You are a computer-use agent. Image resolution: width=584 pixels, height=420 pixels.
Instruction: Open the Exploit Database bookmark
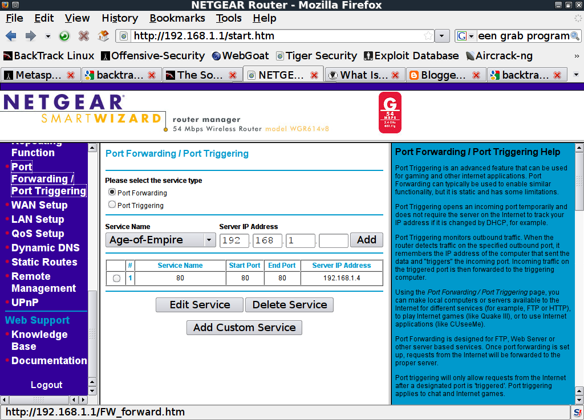point(412,56)
